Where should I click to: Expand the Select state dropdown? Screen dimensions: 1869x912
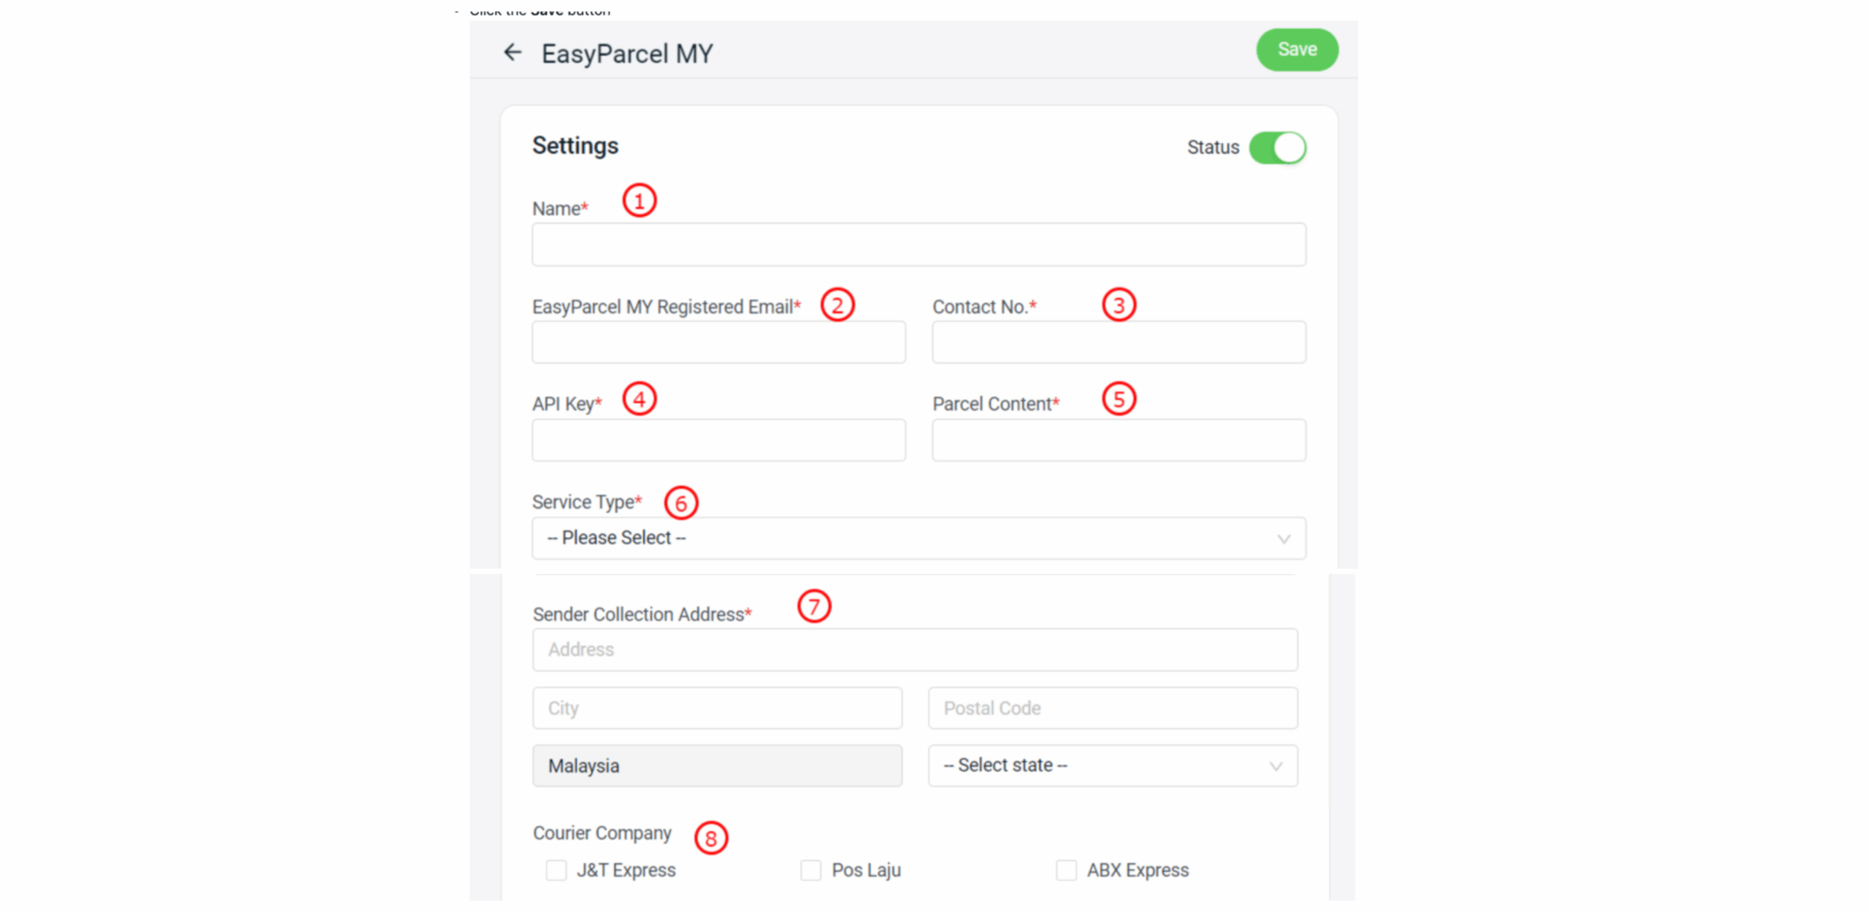pos(1111,765)
